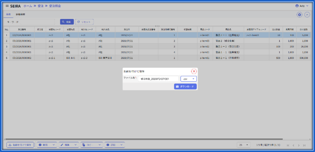The height and width of the screenshot is (152, 315).
Task: Expand the 新規 new dropdown arrow
Action: pos(54,145)
